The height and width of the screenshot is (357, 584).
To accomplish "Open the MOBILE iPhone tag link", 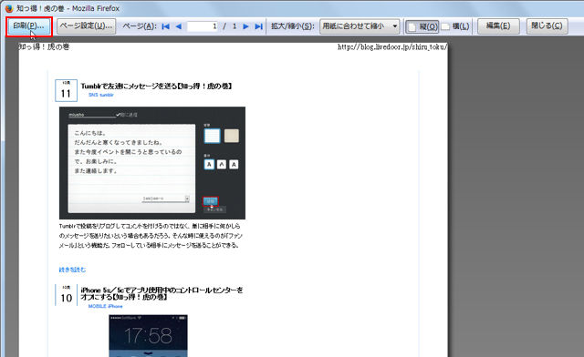I will coord(106,306).
